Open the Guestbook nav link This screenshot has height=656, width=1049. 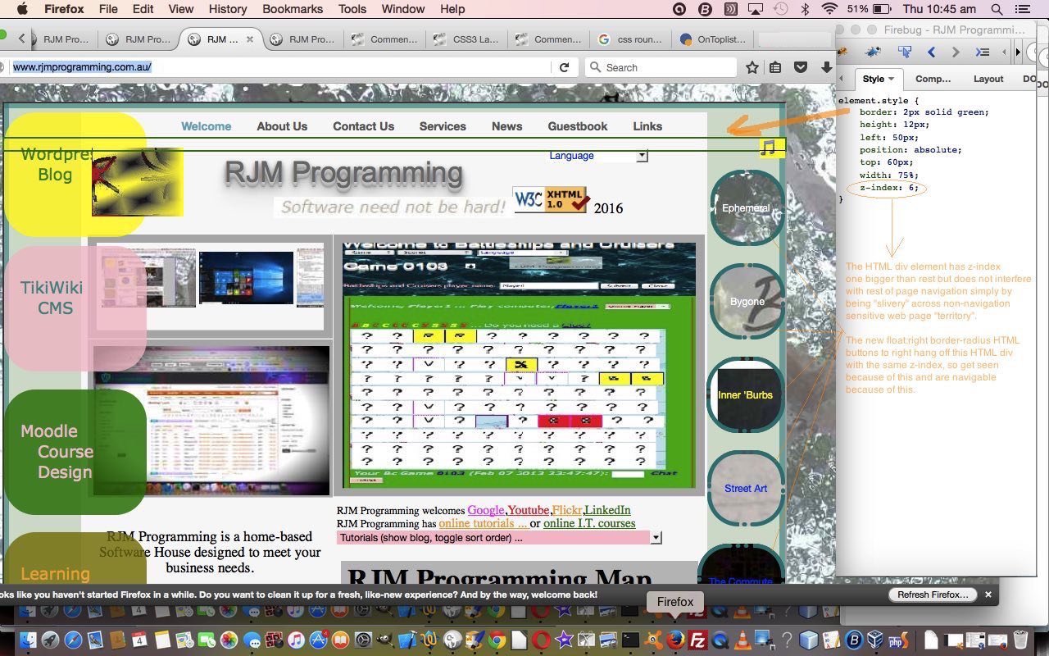tap(578, 126)
